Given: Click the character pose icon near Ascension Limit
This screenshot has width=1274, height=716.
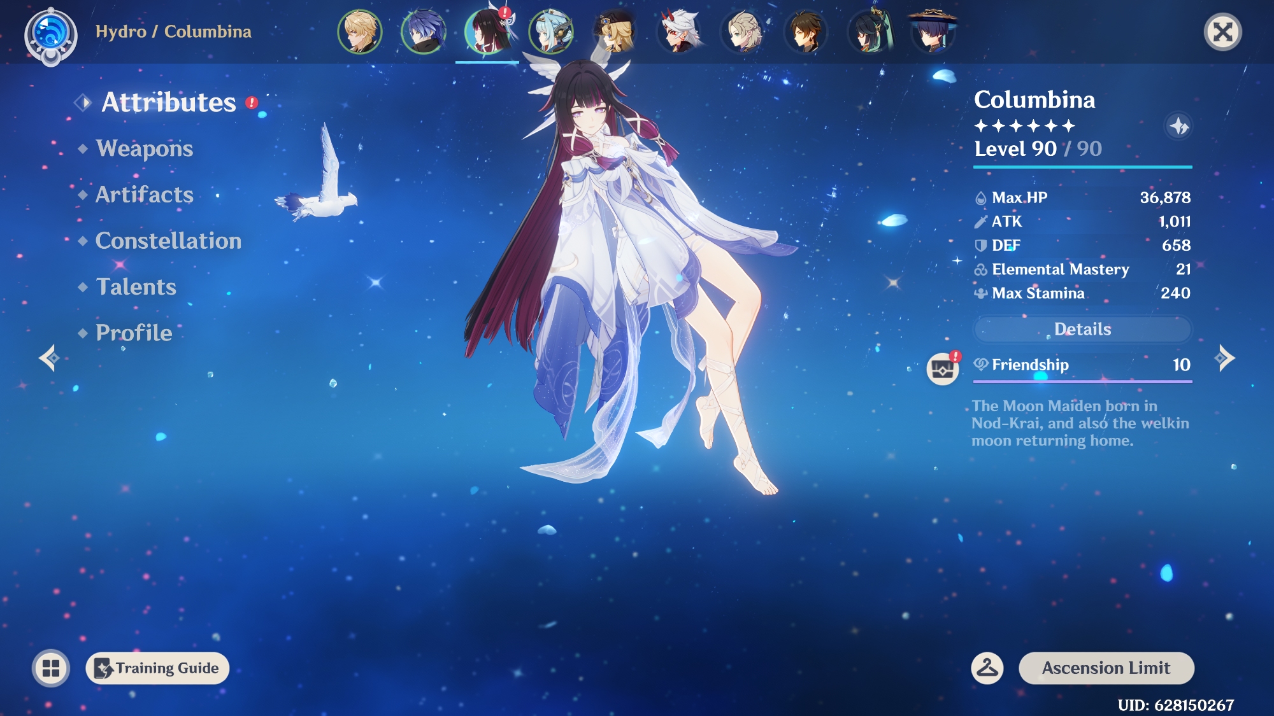Looking at the screenshot, I should tap(987, 668).
